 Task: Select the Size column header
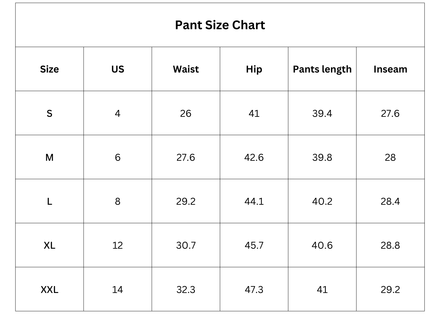(x=49, y=69)
